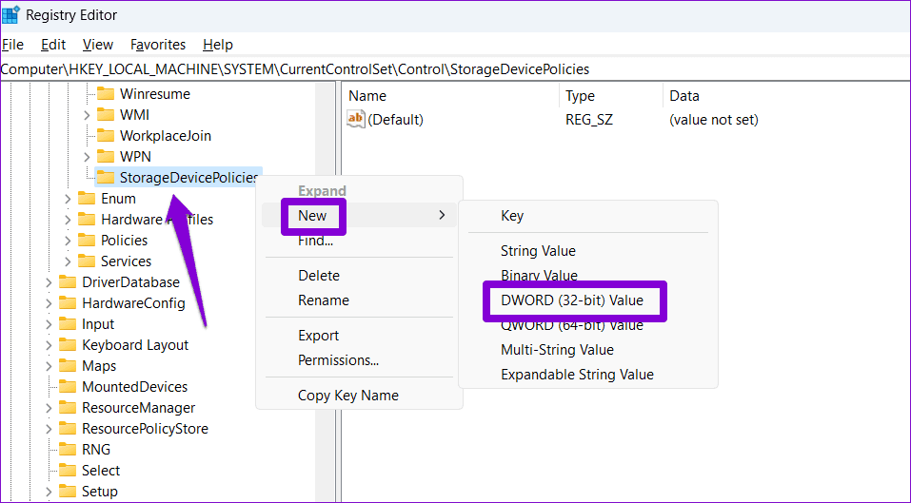Choose Rename in the context menu
Screen dimensions: 911x503
click(x=359, y=300)
